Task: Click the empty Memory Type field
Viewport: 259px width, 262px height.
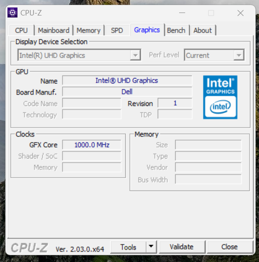Action: 208,156
